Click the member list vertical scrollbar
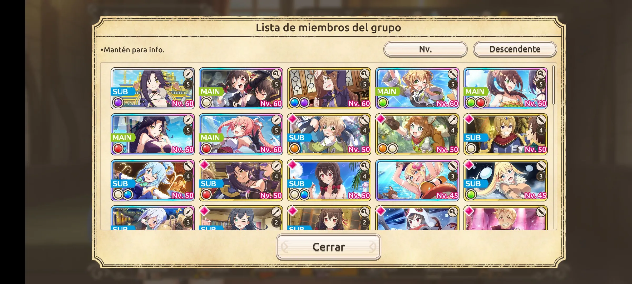Screen dimensions: 632x284 click(554, 85)
